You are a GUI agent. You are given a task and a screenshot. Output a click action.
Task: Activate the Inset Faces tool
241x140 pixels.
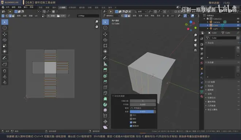105,76
